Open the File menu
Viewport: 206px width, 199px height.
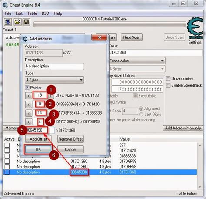coord(8,13)
